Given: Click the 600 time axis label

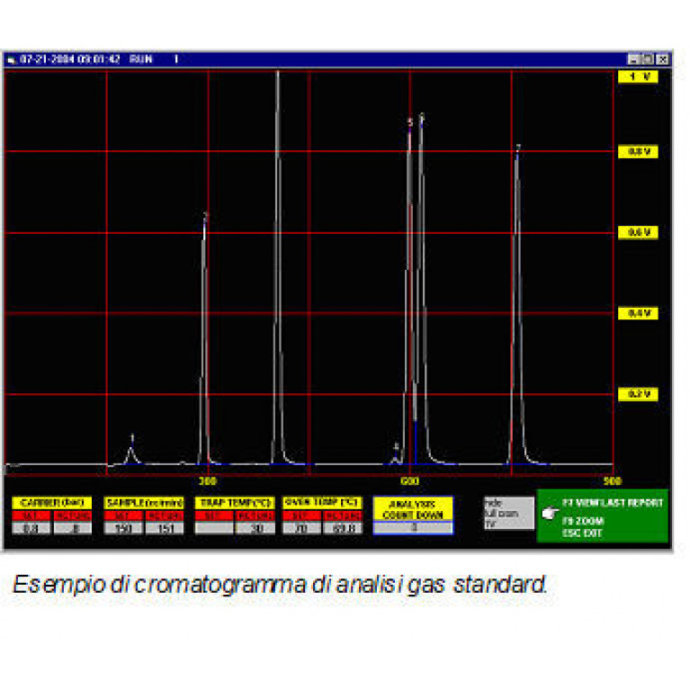Looking at the screenshot, I should pos(409,481).
